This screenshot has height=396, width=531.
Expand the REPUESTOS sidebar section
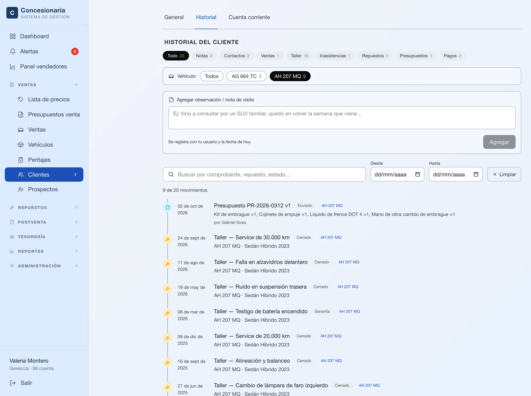pyautogui.click(x=44, y=207)
